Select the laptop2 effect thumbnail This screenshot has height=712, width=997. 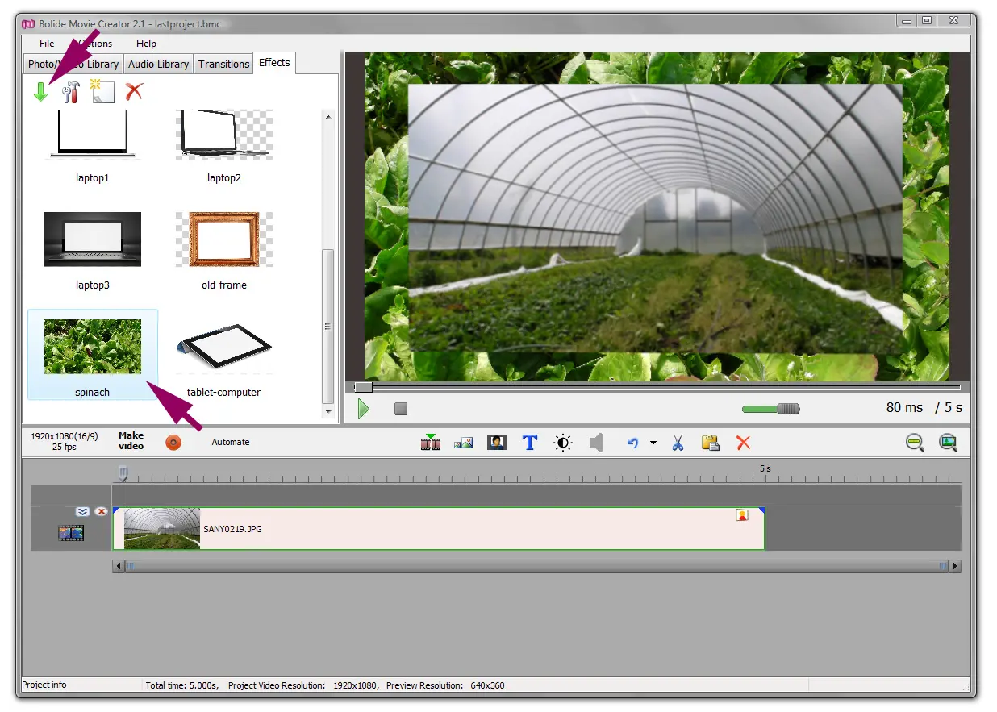[224, 135]
